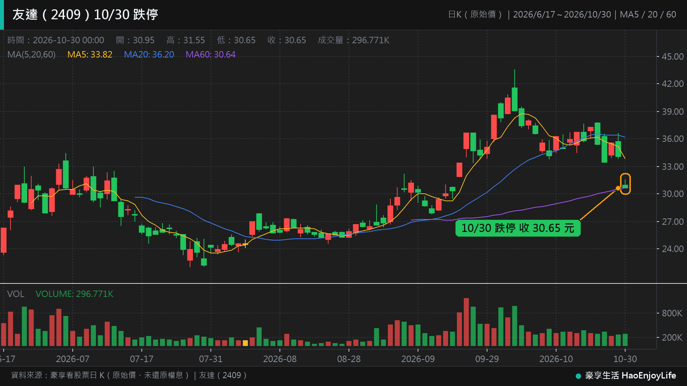
Task: Click the MA20: 36.20 legend label
Action: click(x=149, y=55)
